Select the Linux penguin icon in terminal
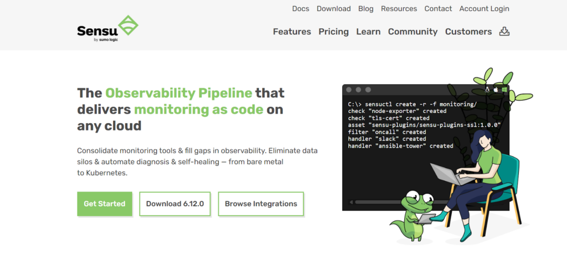The width and height of the screenshot is (567, 255). click(487, 90)
